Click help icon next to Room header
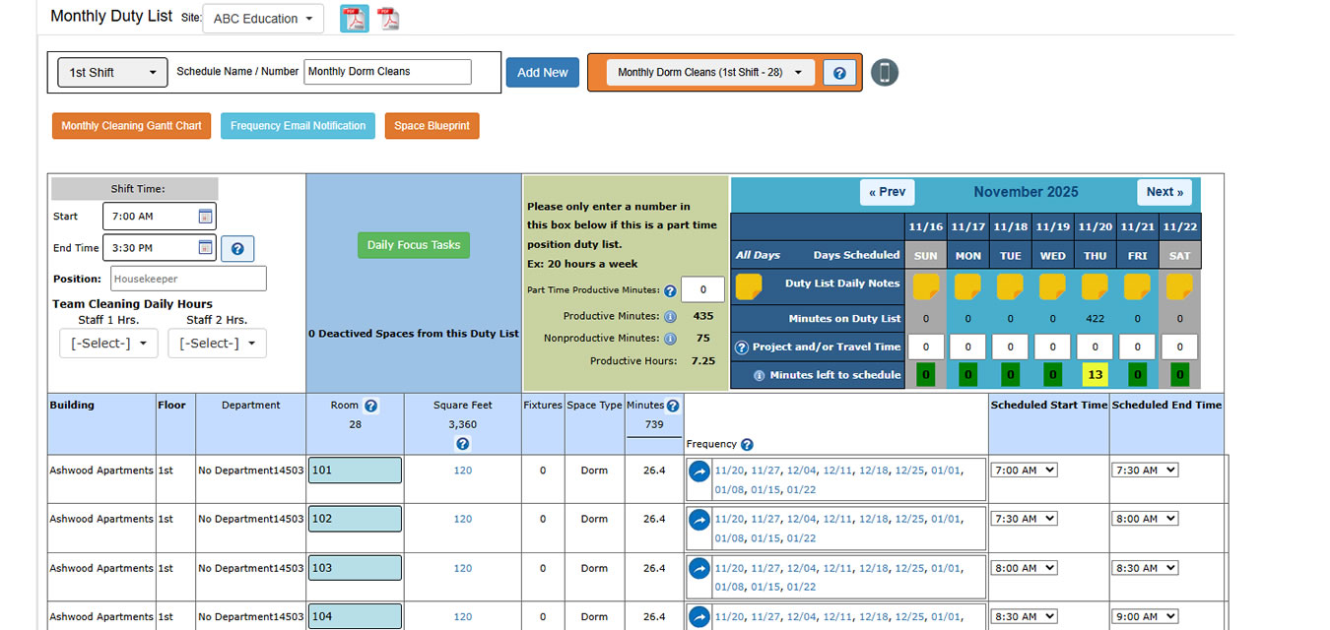The width and height of the screenshot is (1330, 630). pos(370,406)
